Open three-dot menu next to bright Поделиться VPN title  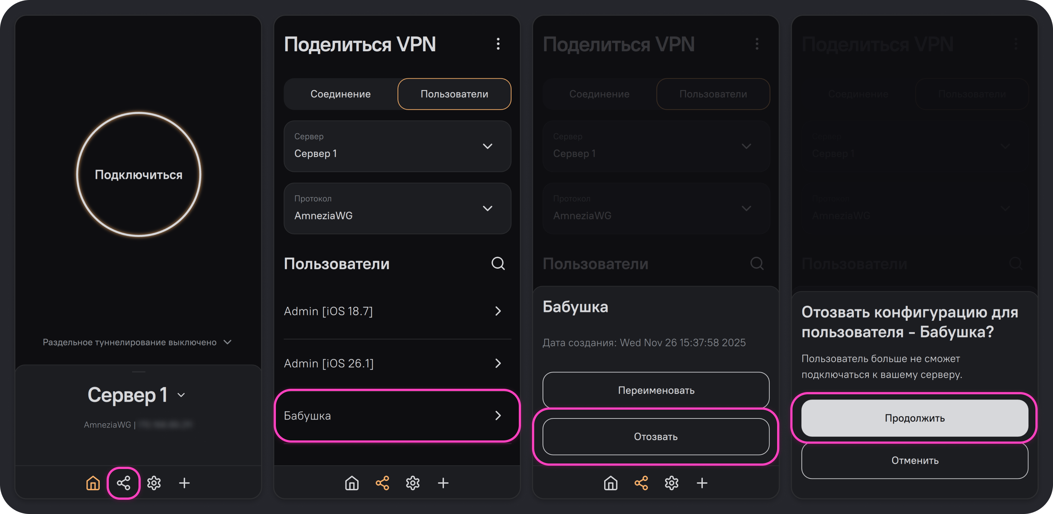(x=498, y=44)
